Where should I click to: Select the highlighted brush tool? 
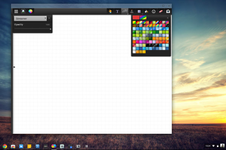point(125,11)
